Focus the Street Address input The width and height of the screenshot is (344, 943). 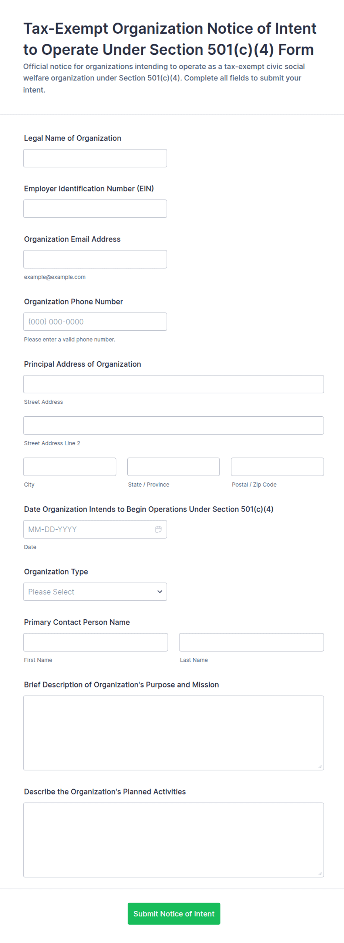173,384
